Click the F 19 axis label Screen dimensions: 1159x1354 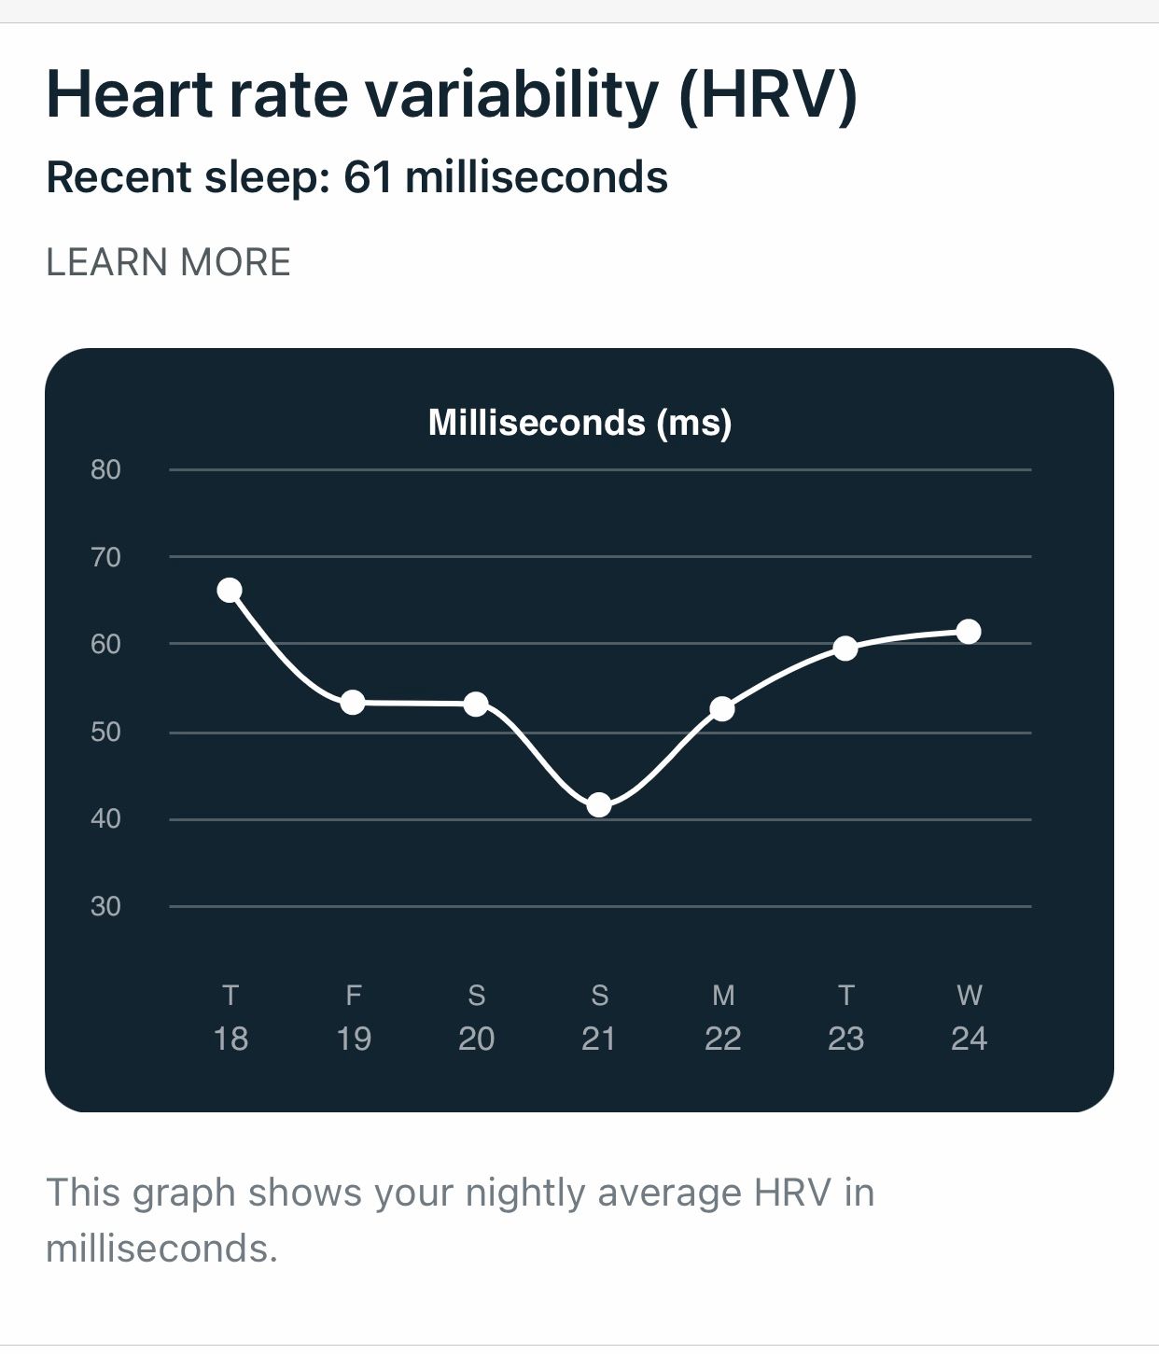pos(353,1017)
